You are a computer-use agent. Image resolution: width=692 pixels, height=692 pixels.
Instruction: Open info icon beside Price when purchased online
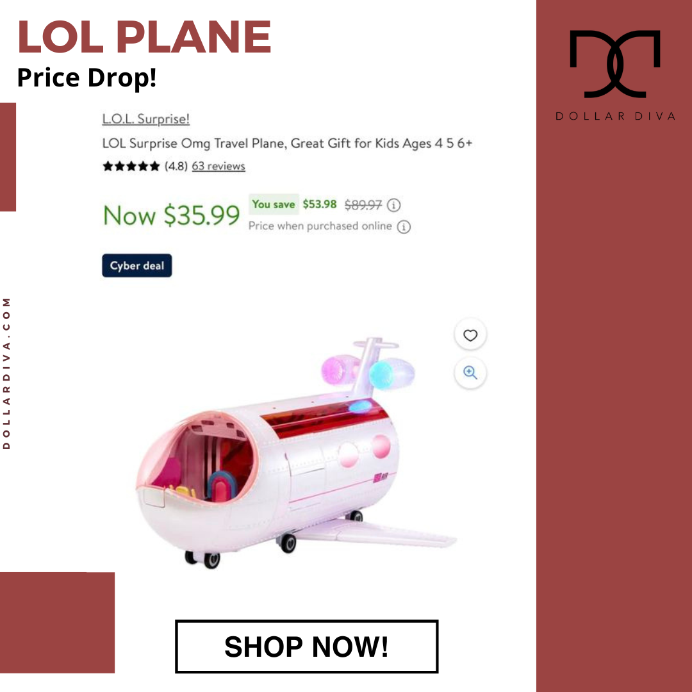coord(404,227)
